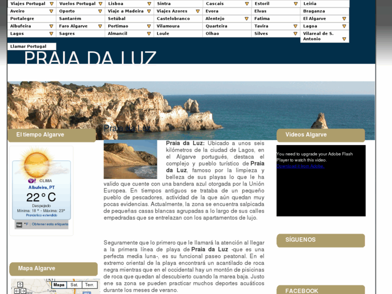Open the Braganza menu item
Image resolution: width=392 pixels, height=294 pixels.
tap(325, 11)
